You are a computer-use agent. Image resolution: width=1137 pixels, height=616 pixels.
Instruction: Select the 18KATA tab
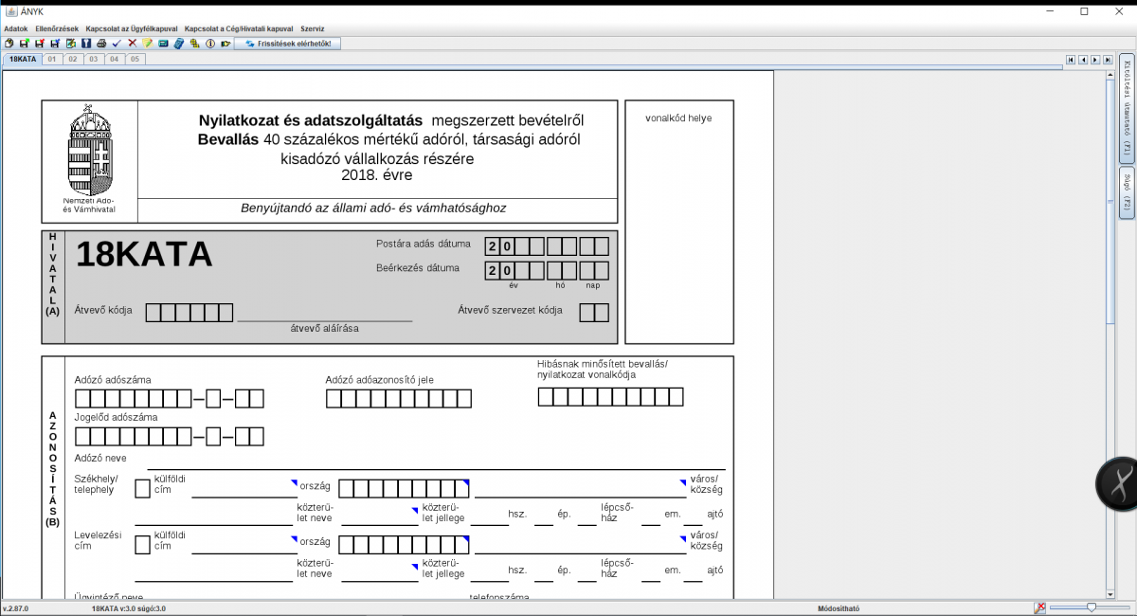pyautogui.click(x=23, y=59)
